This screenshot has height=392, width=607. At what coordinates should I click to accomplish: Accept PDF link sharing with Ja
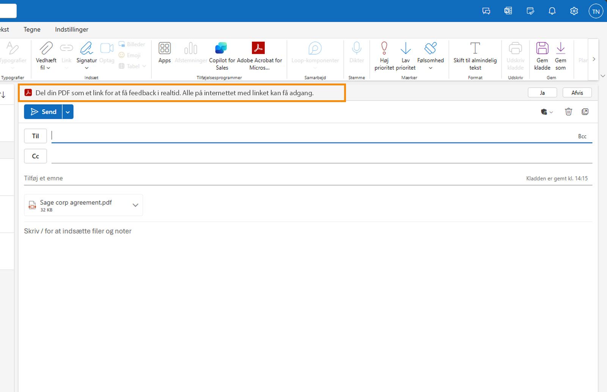pyautogui.click(x=542, y=92)
